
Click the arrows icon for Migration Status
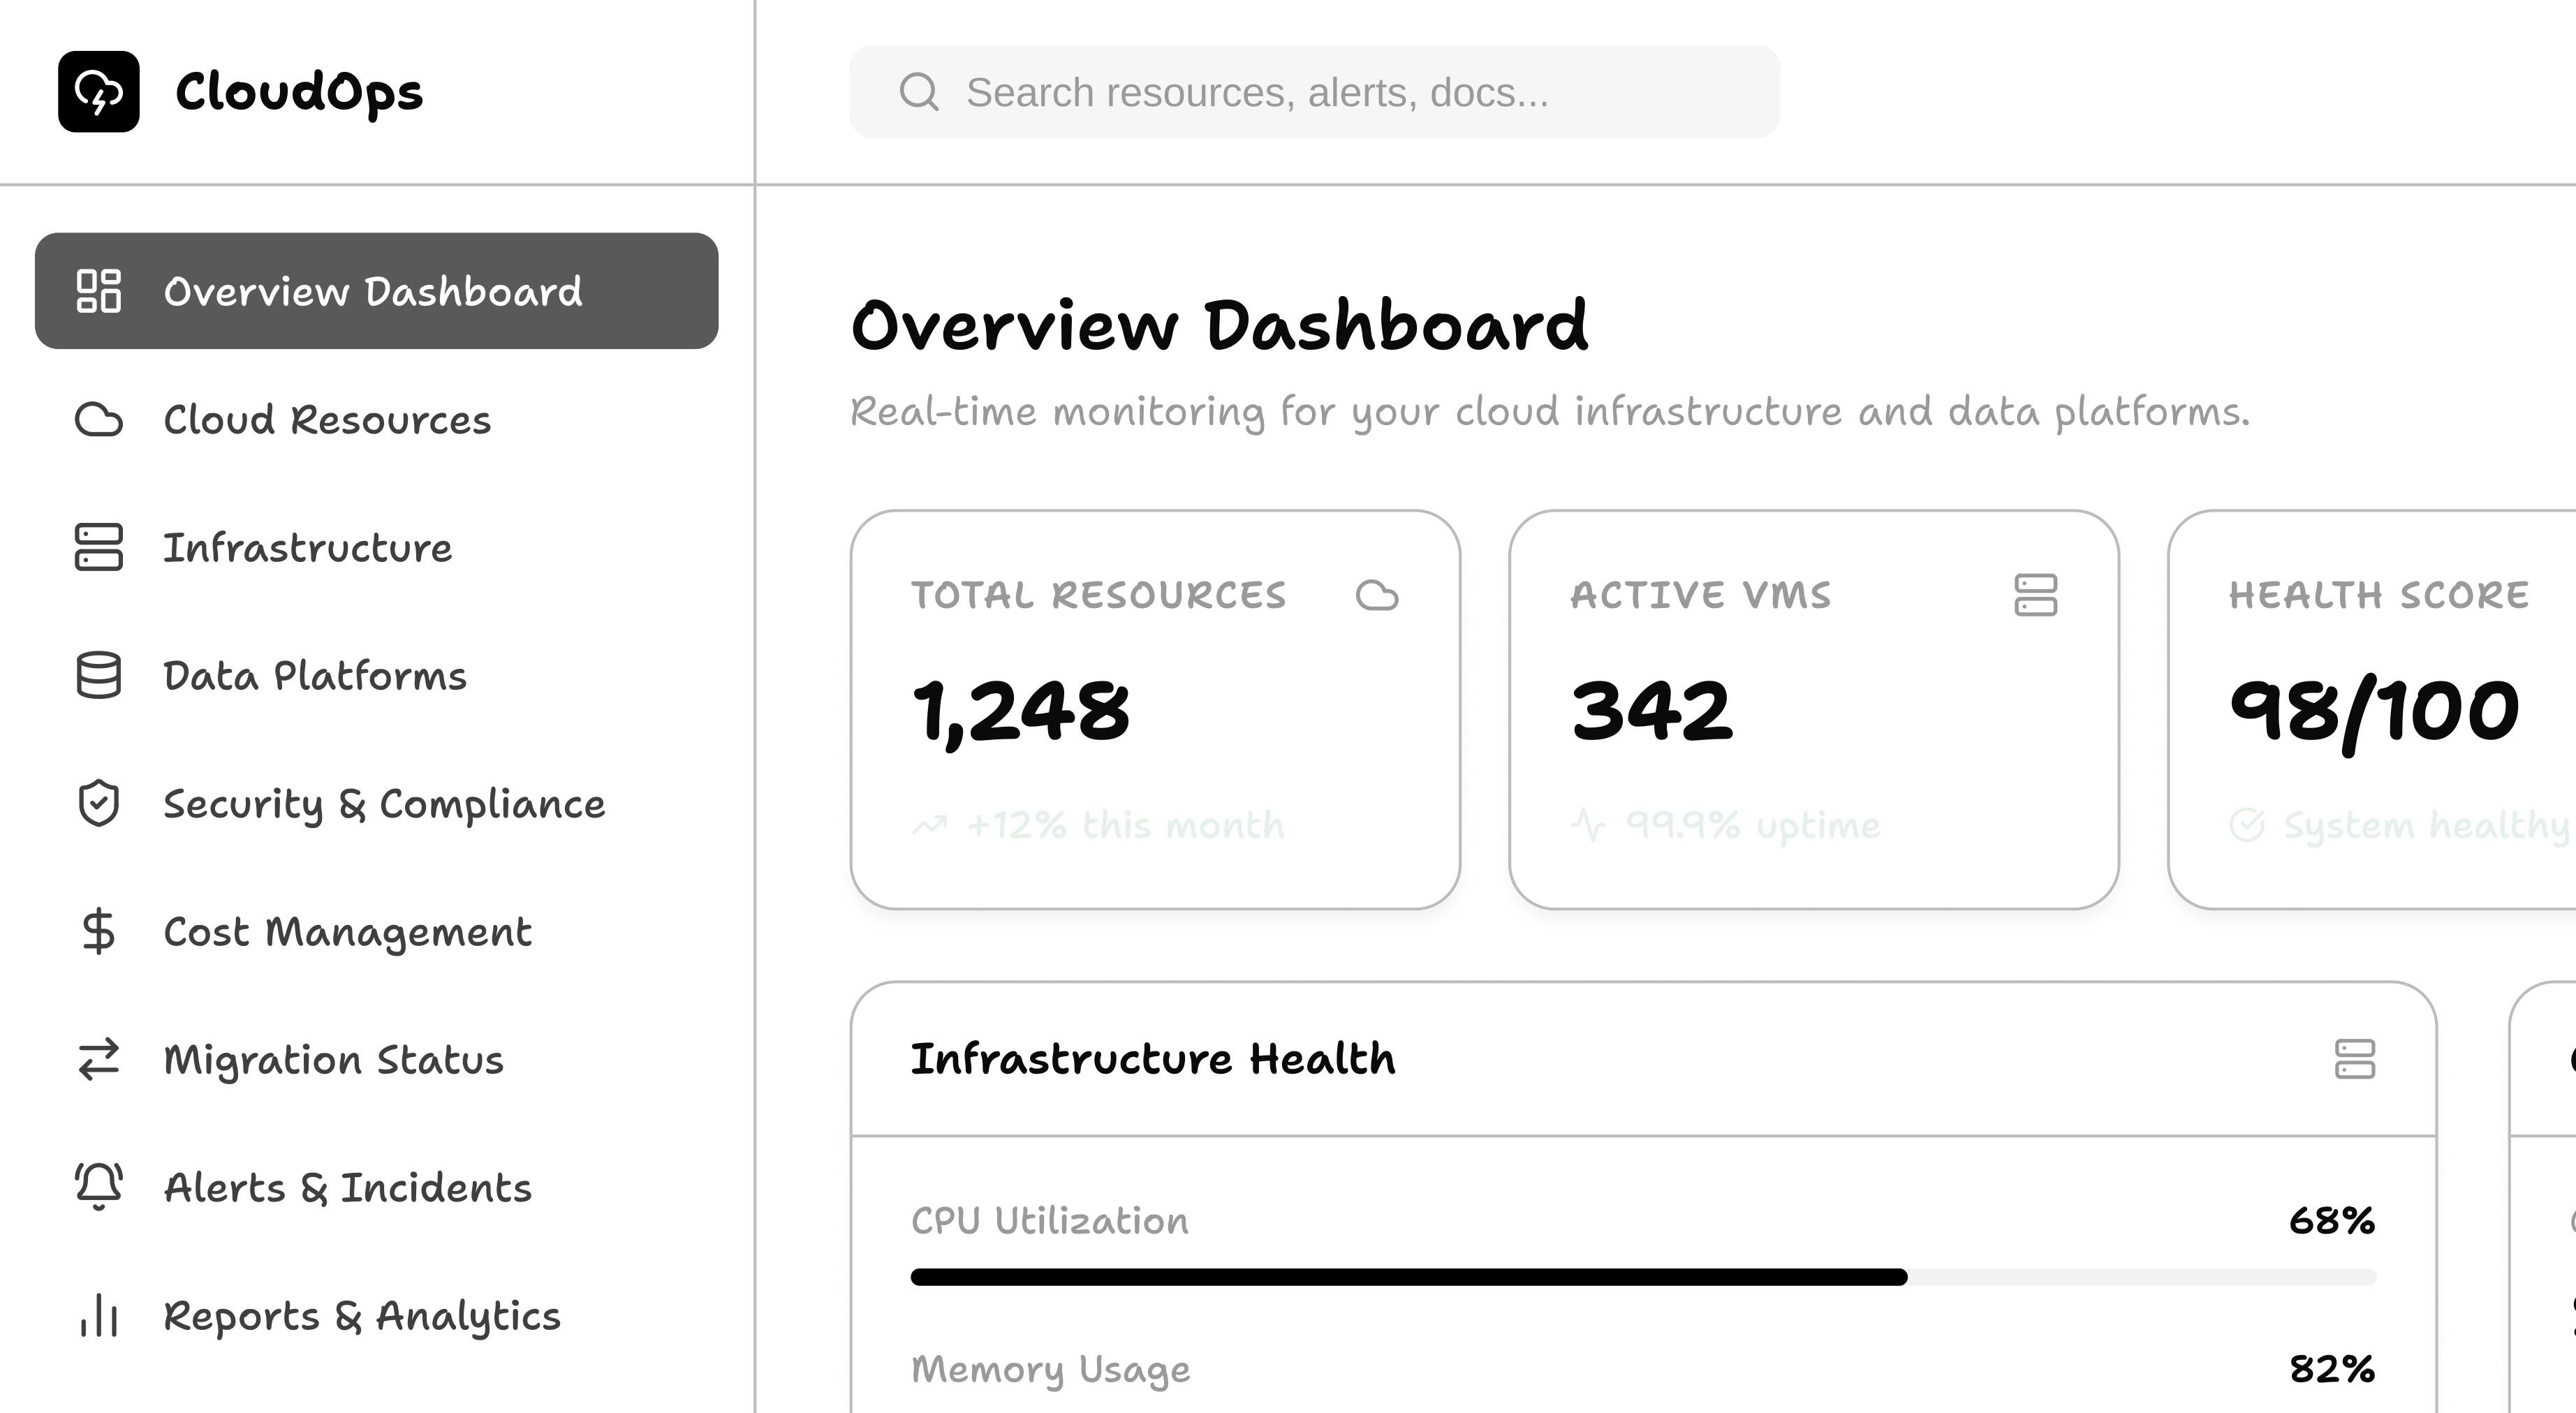(98, 1059)
